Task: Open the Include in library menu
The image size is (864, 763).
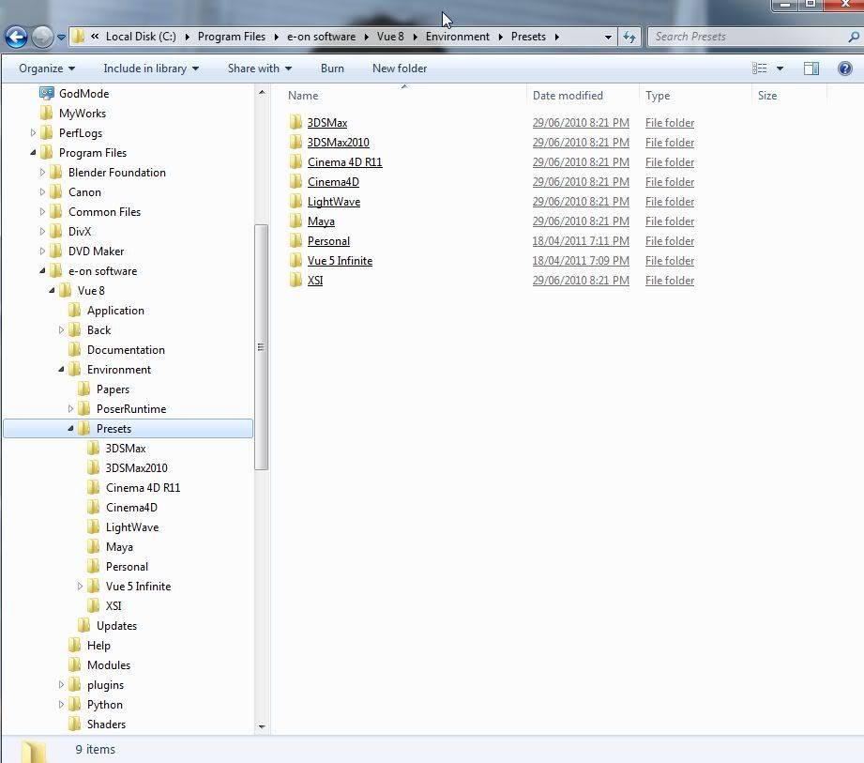Action: coord(151,69)
